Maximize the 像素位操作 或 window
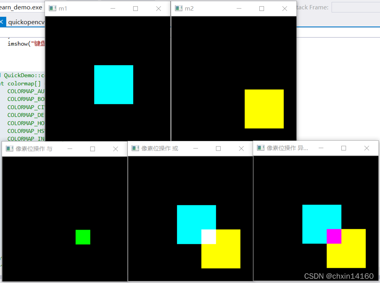 (218, 148)
